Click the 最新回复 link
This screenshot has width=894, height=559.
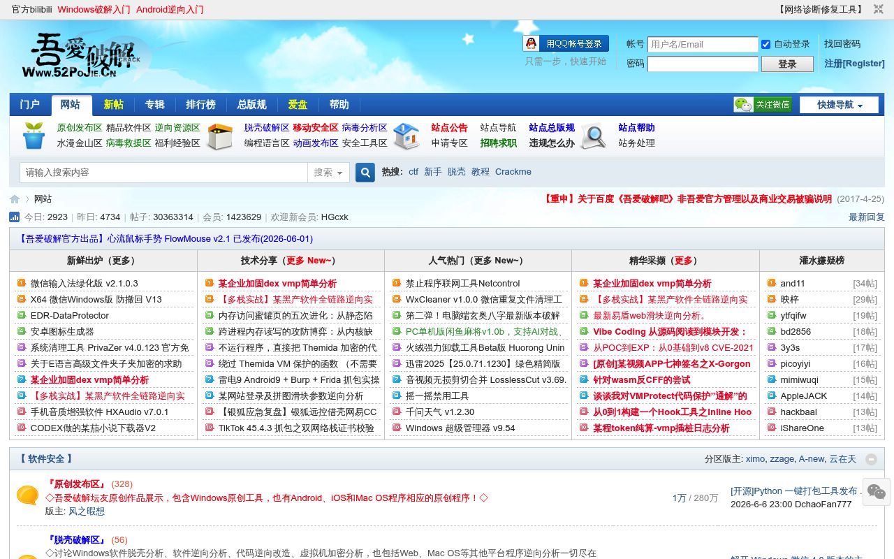867,217
